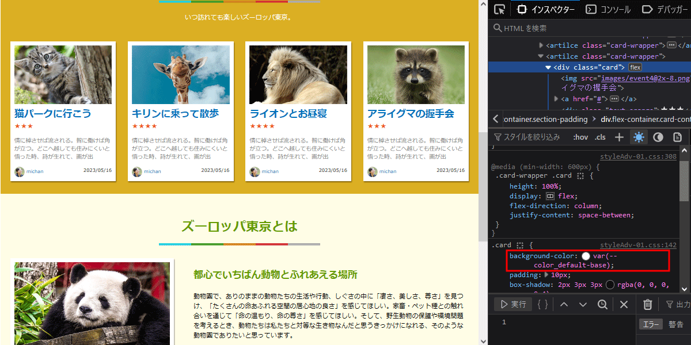
Task: Open the インスペクター tab
Action: tap(546, 9)
